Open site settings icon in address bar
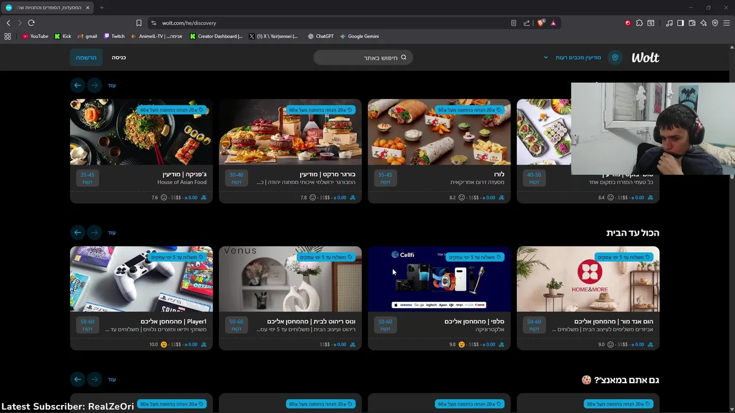 pos(153,23)
